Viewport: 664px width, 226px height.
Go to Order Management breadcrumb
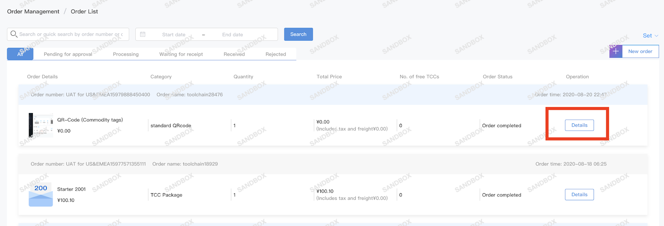[33, 12]
